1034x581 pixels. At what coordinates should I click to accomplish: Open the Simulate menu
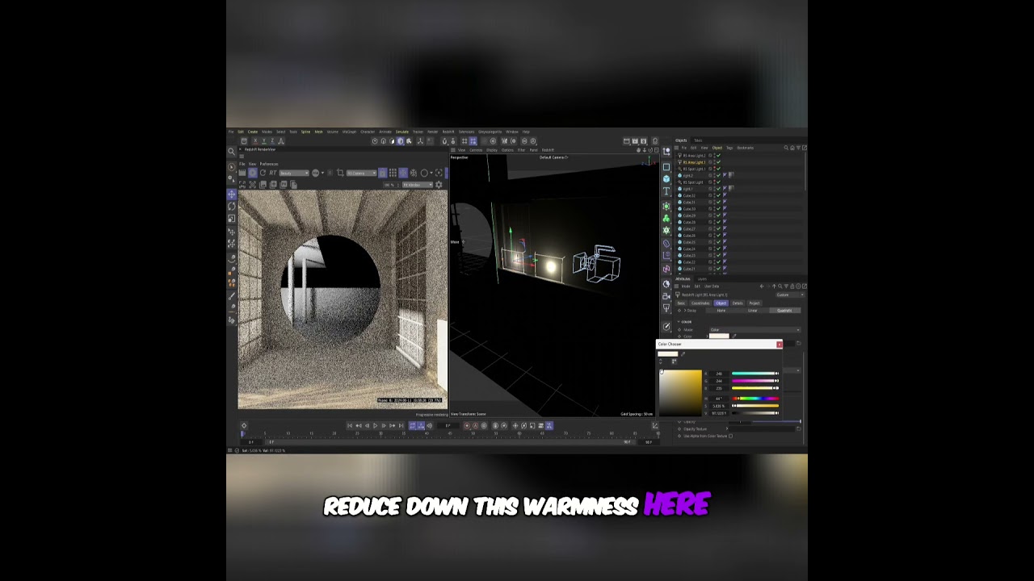[x=402, y=132]
